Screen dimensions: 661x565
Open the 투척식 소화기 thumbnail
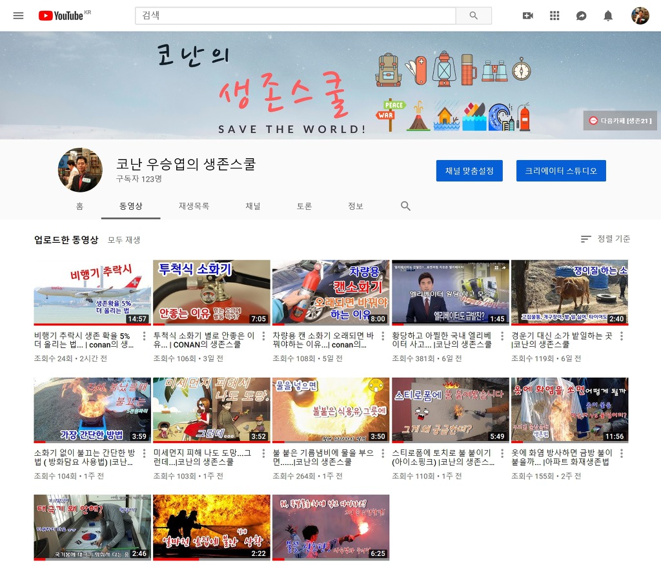[212, 293]
